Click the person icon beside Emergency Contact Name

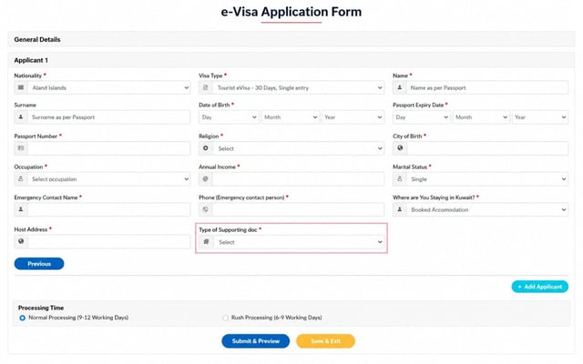(21, 209)
